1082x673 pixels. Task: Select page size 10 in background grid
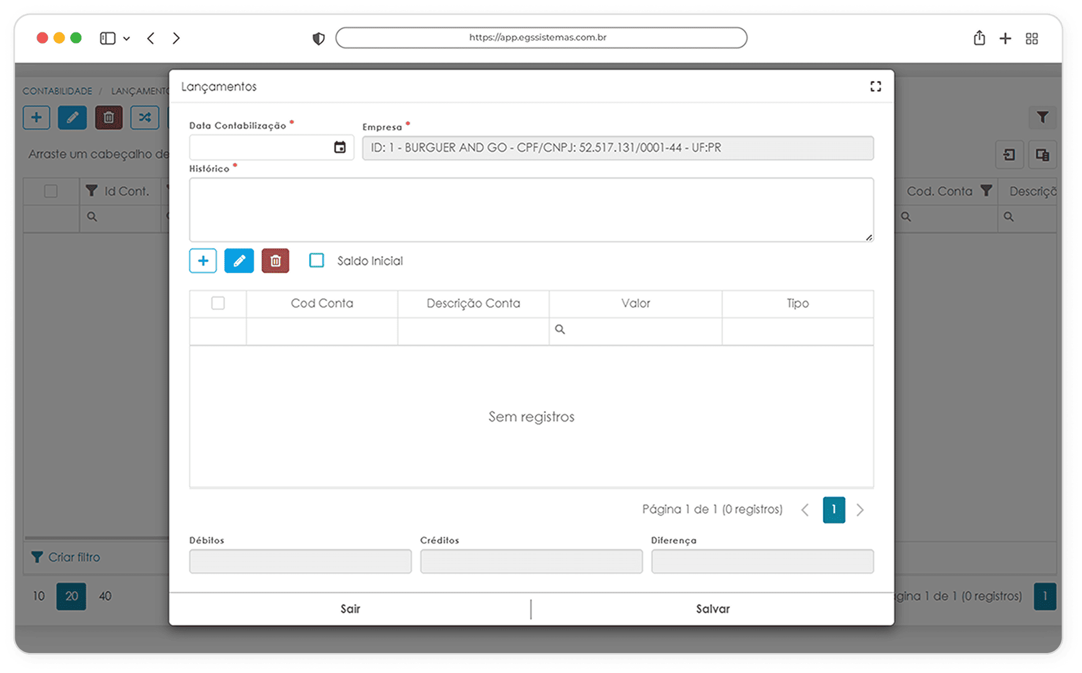pos(39,596)
